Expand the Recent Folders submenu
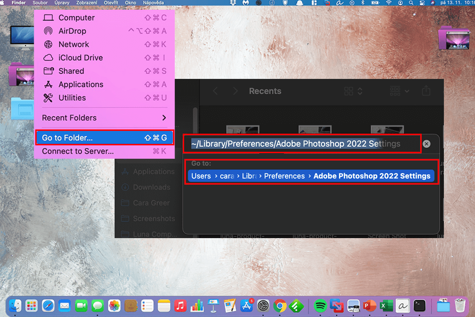Viewport: 475px width, 317px height. 104,117
